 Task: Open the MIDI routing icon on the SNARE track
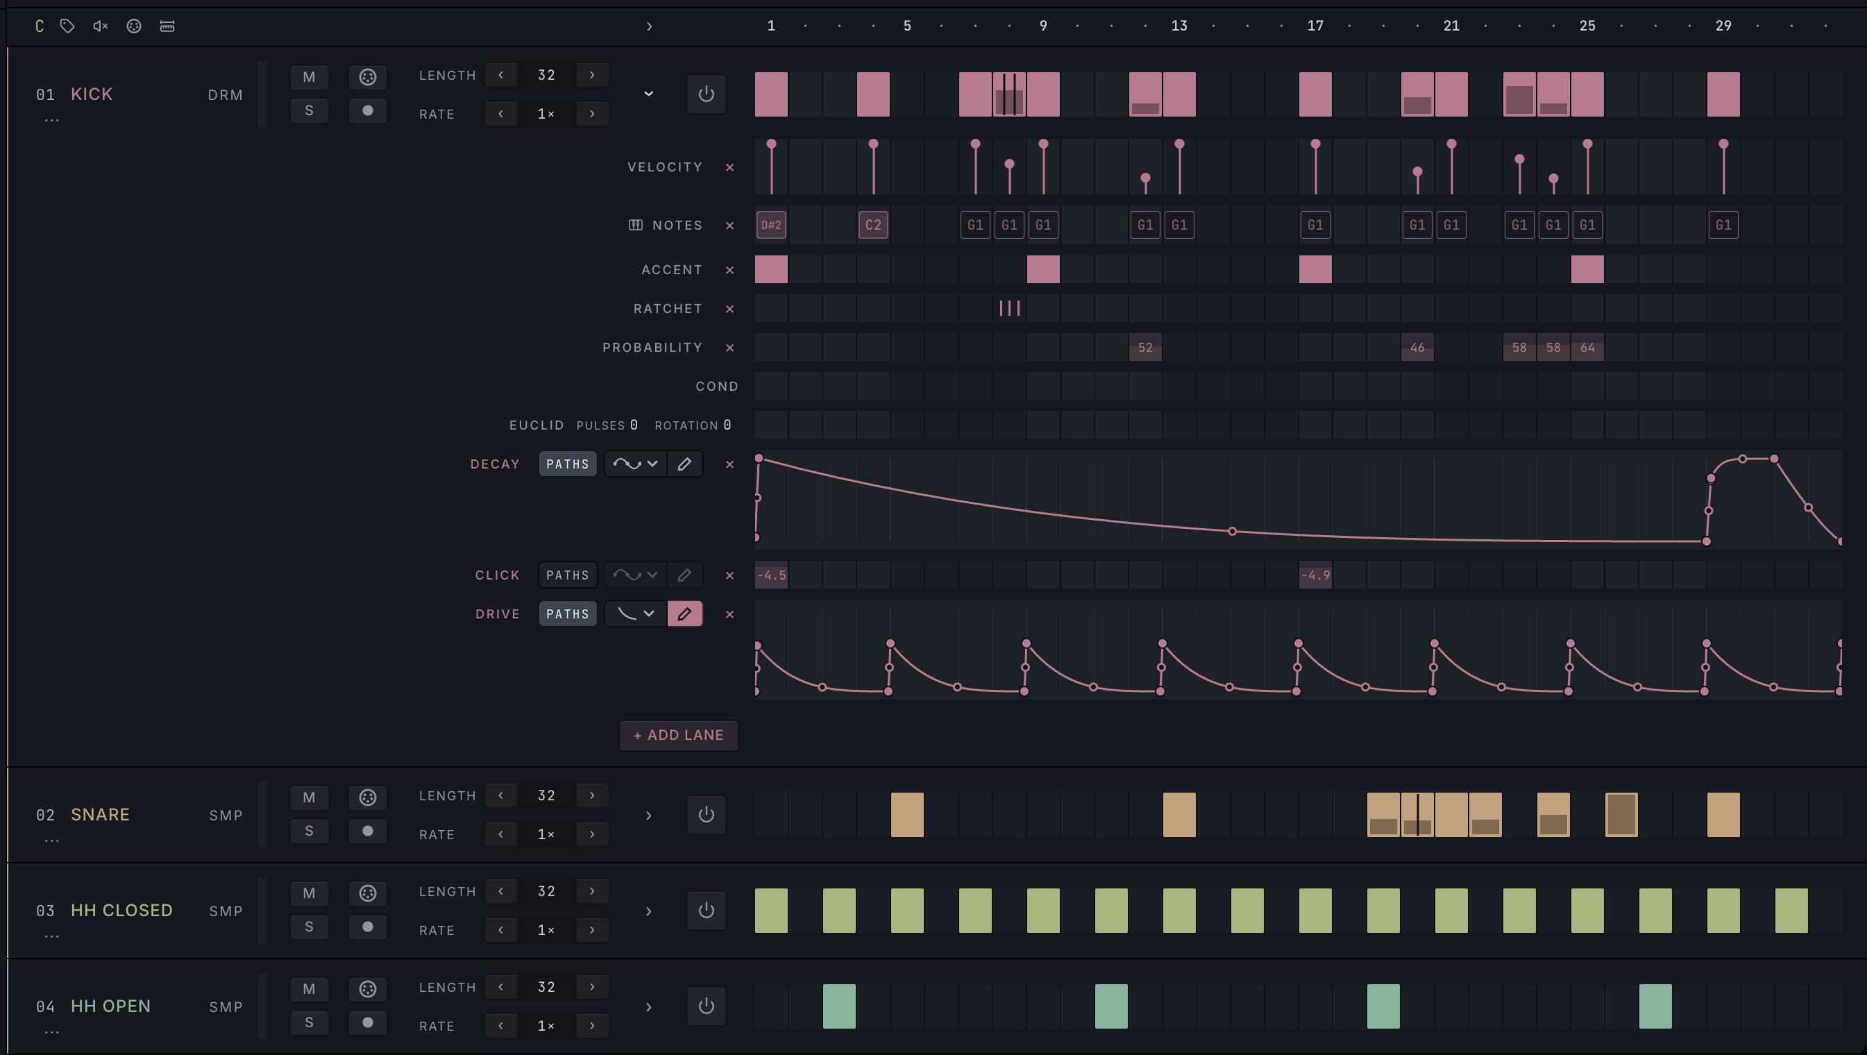367,797
